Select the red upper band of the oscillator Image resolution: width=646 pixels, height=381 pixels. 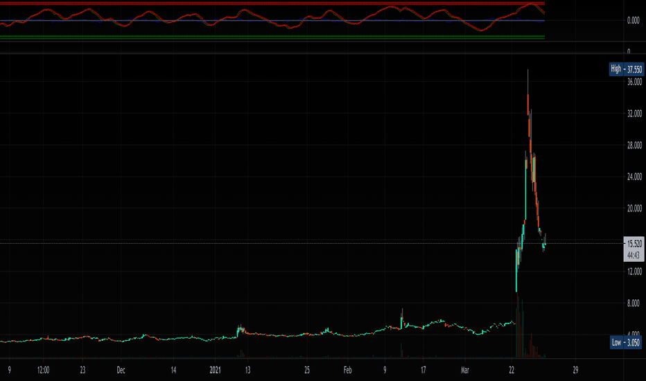[272, 3]
